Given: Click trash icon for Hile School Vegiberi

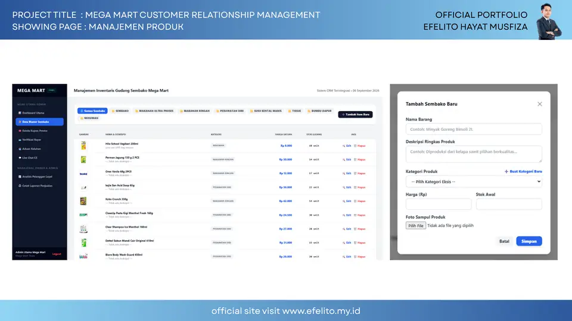Looking at the screenshot, I should coord(355,146).
